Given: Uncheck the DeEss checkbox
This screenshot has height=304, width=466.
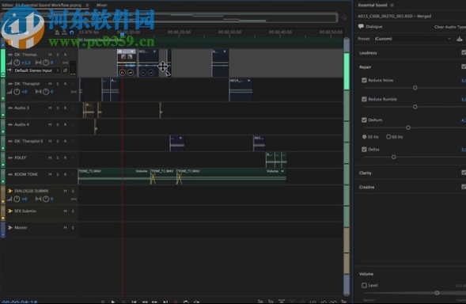Looking at the screenshot, I should pos(364,150).
